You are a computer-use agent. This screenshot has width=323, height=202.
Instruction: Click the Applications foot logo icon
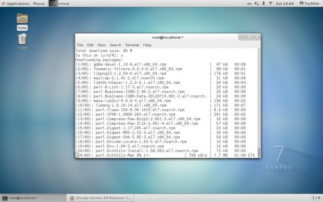[3, 4]
